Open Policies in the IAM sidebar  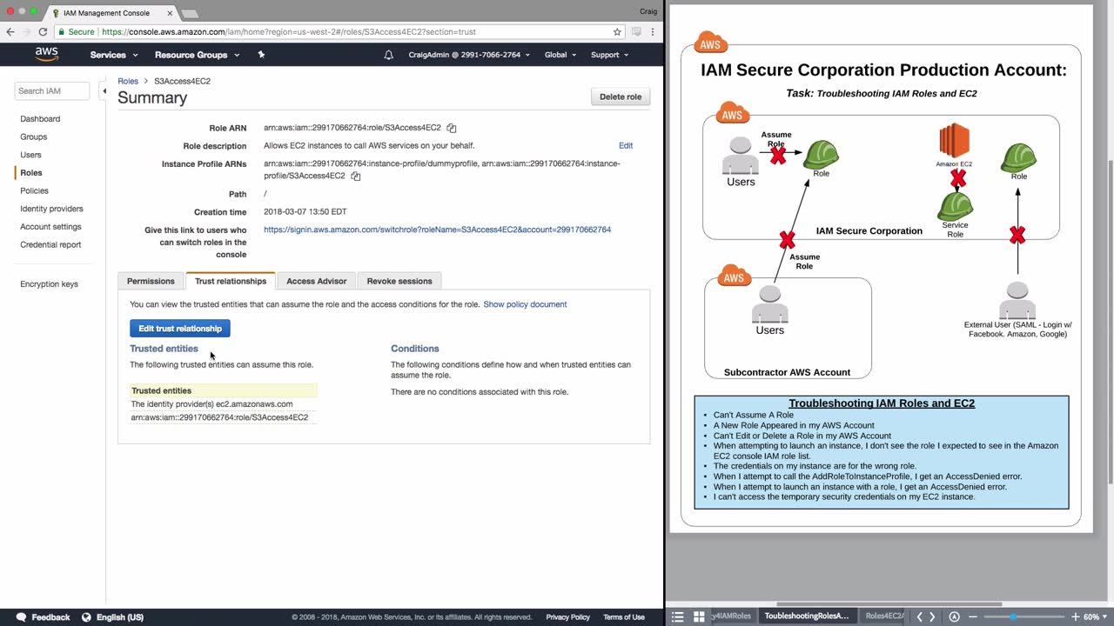click(35, 191)
